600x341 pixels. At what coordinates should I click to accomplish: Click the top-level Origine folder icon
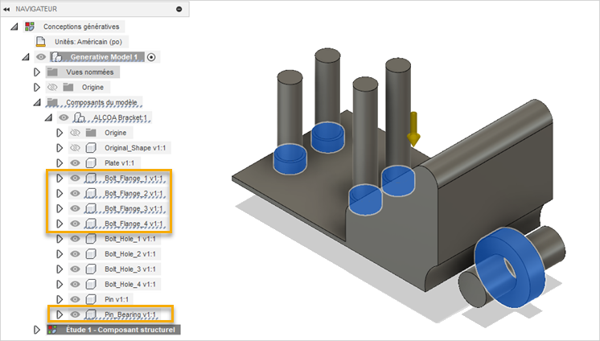68,87
